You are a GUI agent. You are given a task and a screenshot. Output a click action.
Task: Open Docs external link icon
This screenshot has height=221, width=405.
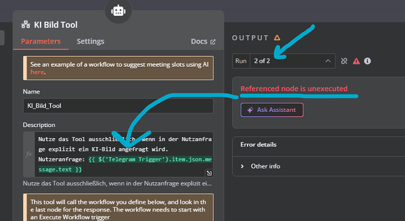pyautogui.click(x=213, y=42)
